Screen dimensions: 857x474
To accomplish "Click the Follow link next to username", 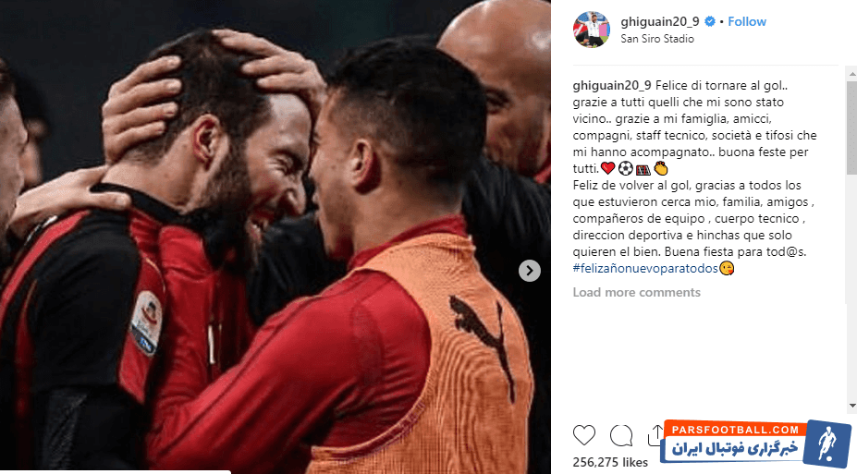I will 747,21.
